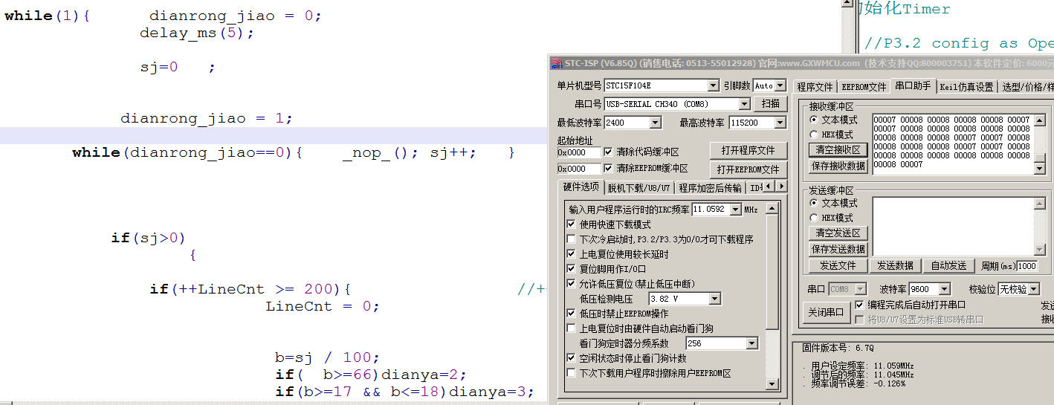1054x405 pixels.
Task: Open the 低压检测电压 3.82 V dropdown
Action: [x=714, y=299]
